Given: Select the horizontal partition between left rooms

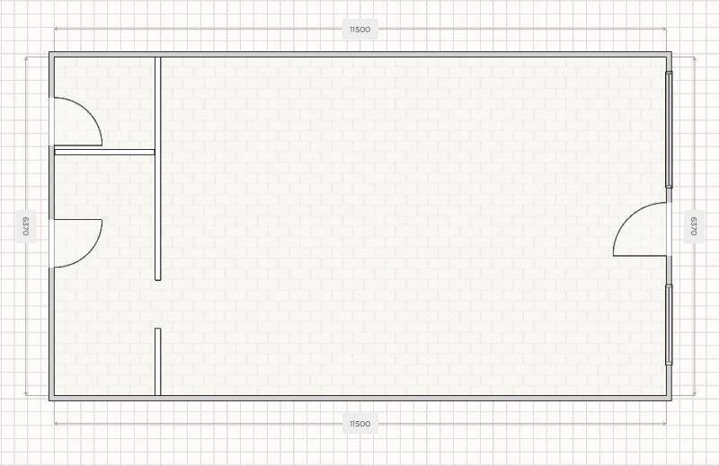Looking at the screenshot, I should [x=104, y=152].
